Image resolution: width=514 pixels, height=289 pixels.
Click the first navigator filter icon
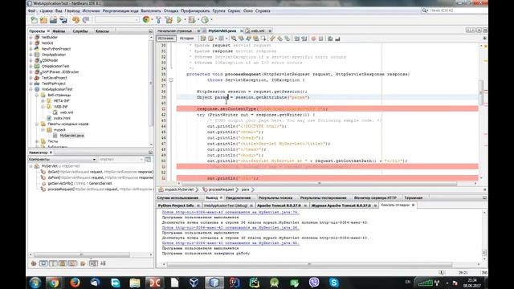point(34,263)
